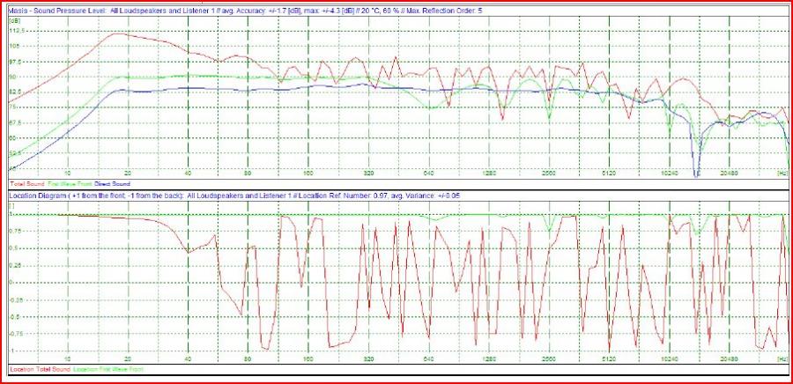
Task: Click the 160 Hz label on sound pressure chart
Action: click(x=308, y=174)
